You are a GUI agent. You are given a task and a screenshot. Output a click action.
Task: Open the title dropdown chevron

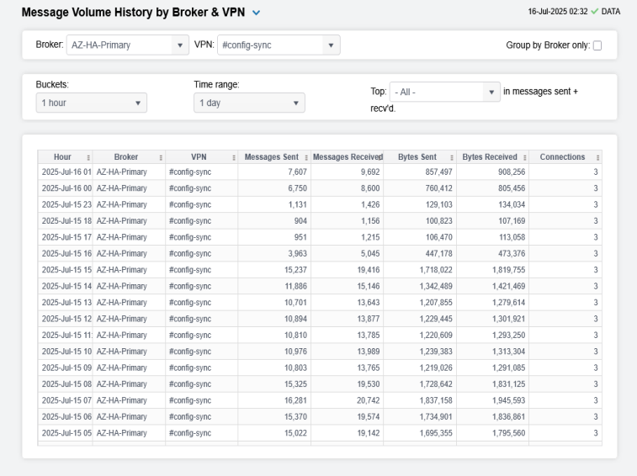tap(257, 13)
